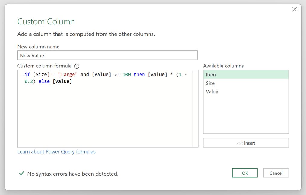Cancel the Custom Column dialog
The width and height of the screenshot is (306, 195).
coord(276,173)
